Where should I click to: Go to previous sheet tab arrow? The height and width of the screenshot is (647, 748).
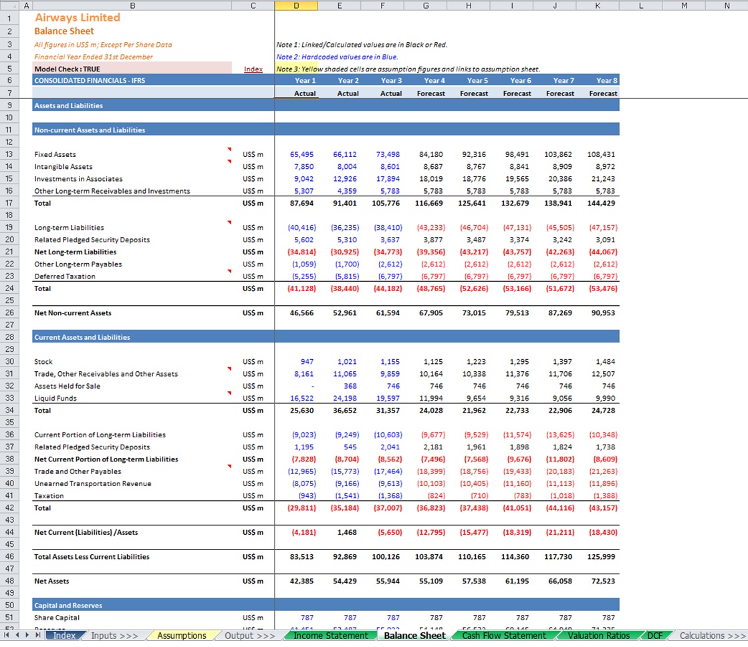coord(17,635)
